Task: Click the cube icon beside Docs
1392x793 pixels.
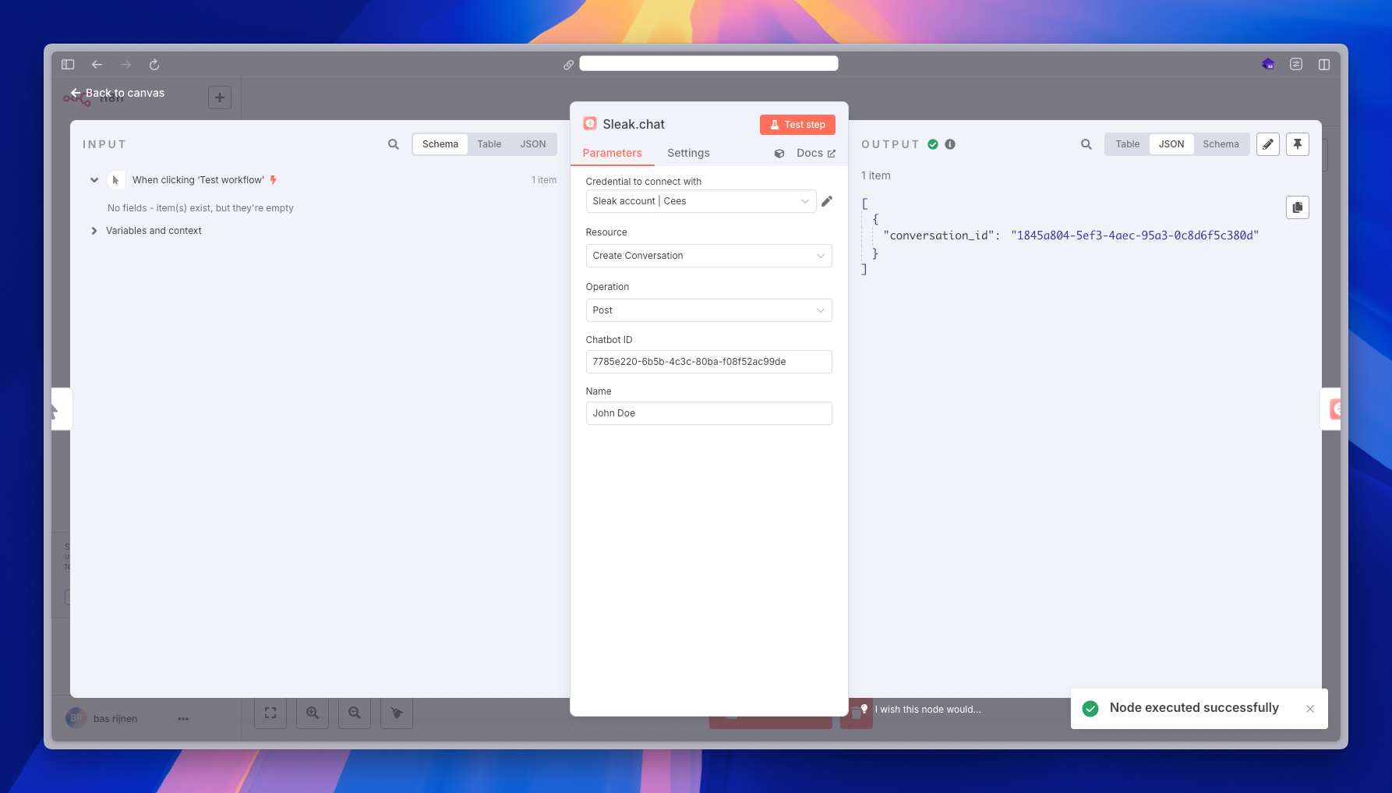Action: click(x=779, y=154)
